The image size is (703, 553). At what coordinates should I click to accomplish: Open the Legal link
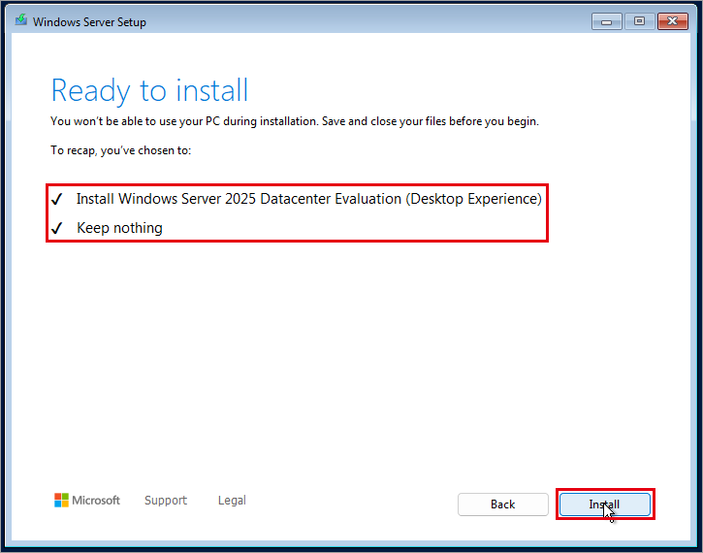point(232,500)
